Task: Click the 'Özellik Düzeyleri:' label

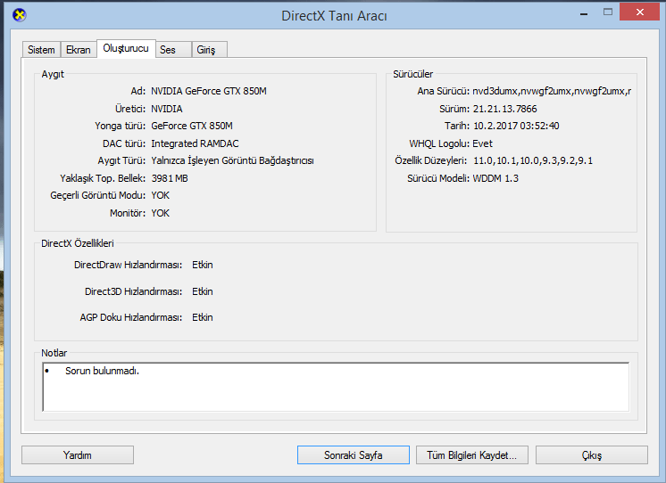Action: coord(430,160)
